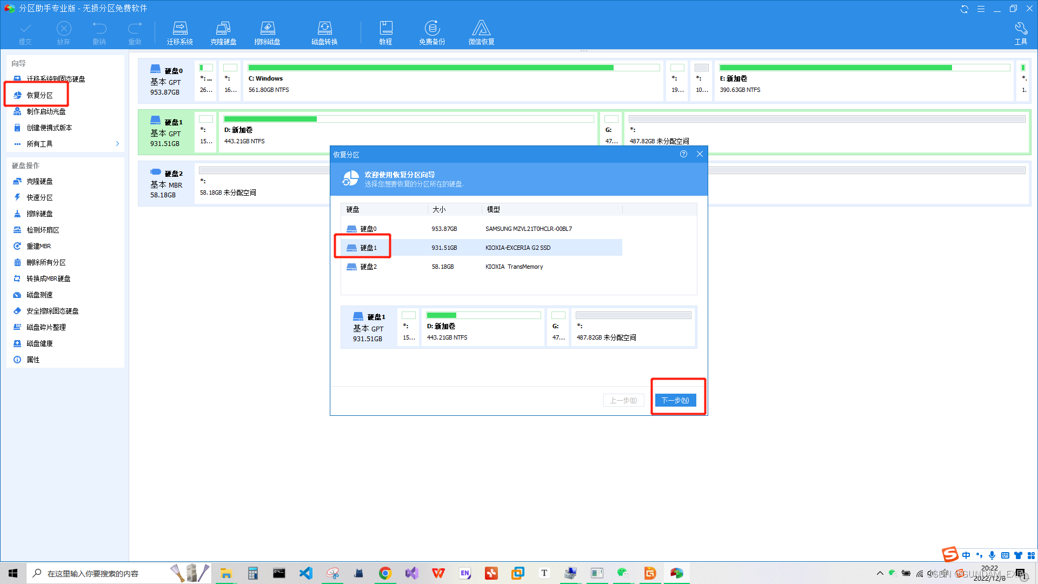Click the 下一步 button

pyautogui.click(x=675, y=400)
